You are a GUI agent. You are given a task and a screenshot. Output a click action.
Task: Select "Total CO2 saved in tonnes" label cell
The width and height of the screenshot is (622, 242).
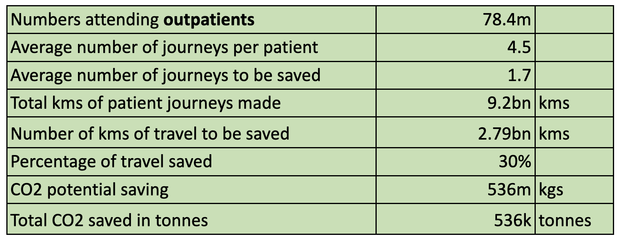click(109, 220)
